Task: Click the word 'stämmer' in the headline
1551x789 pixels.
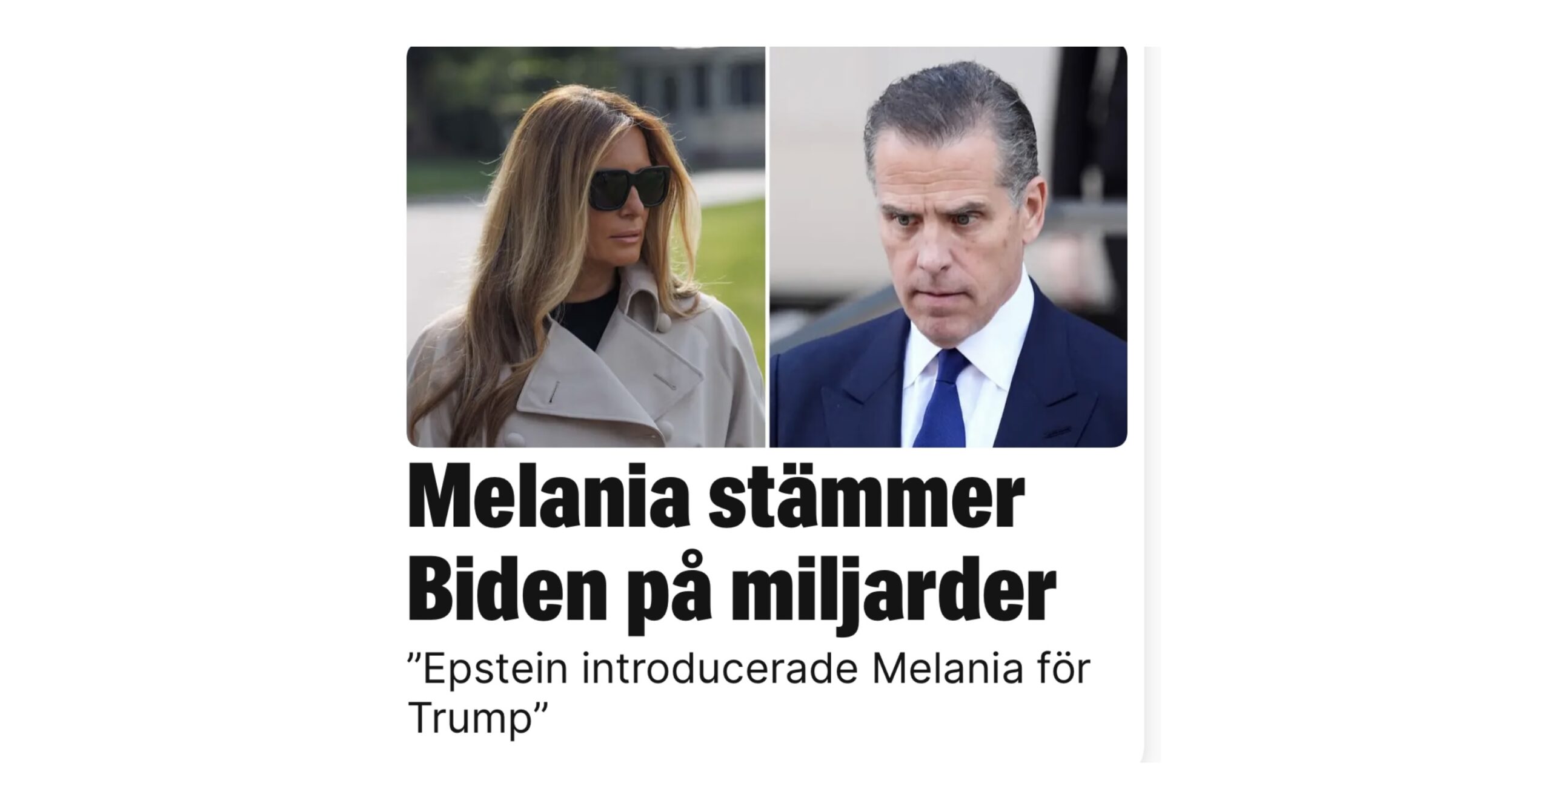Action: pos(868,504)
